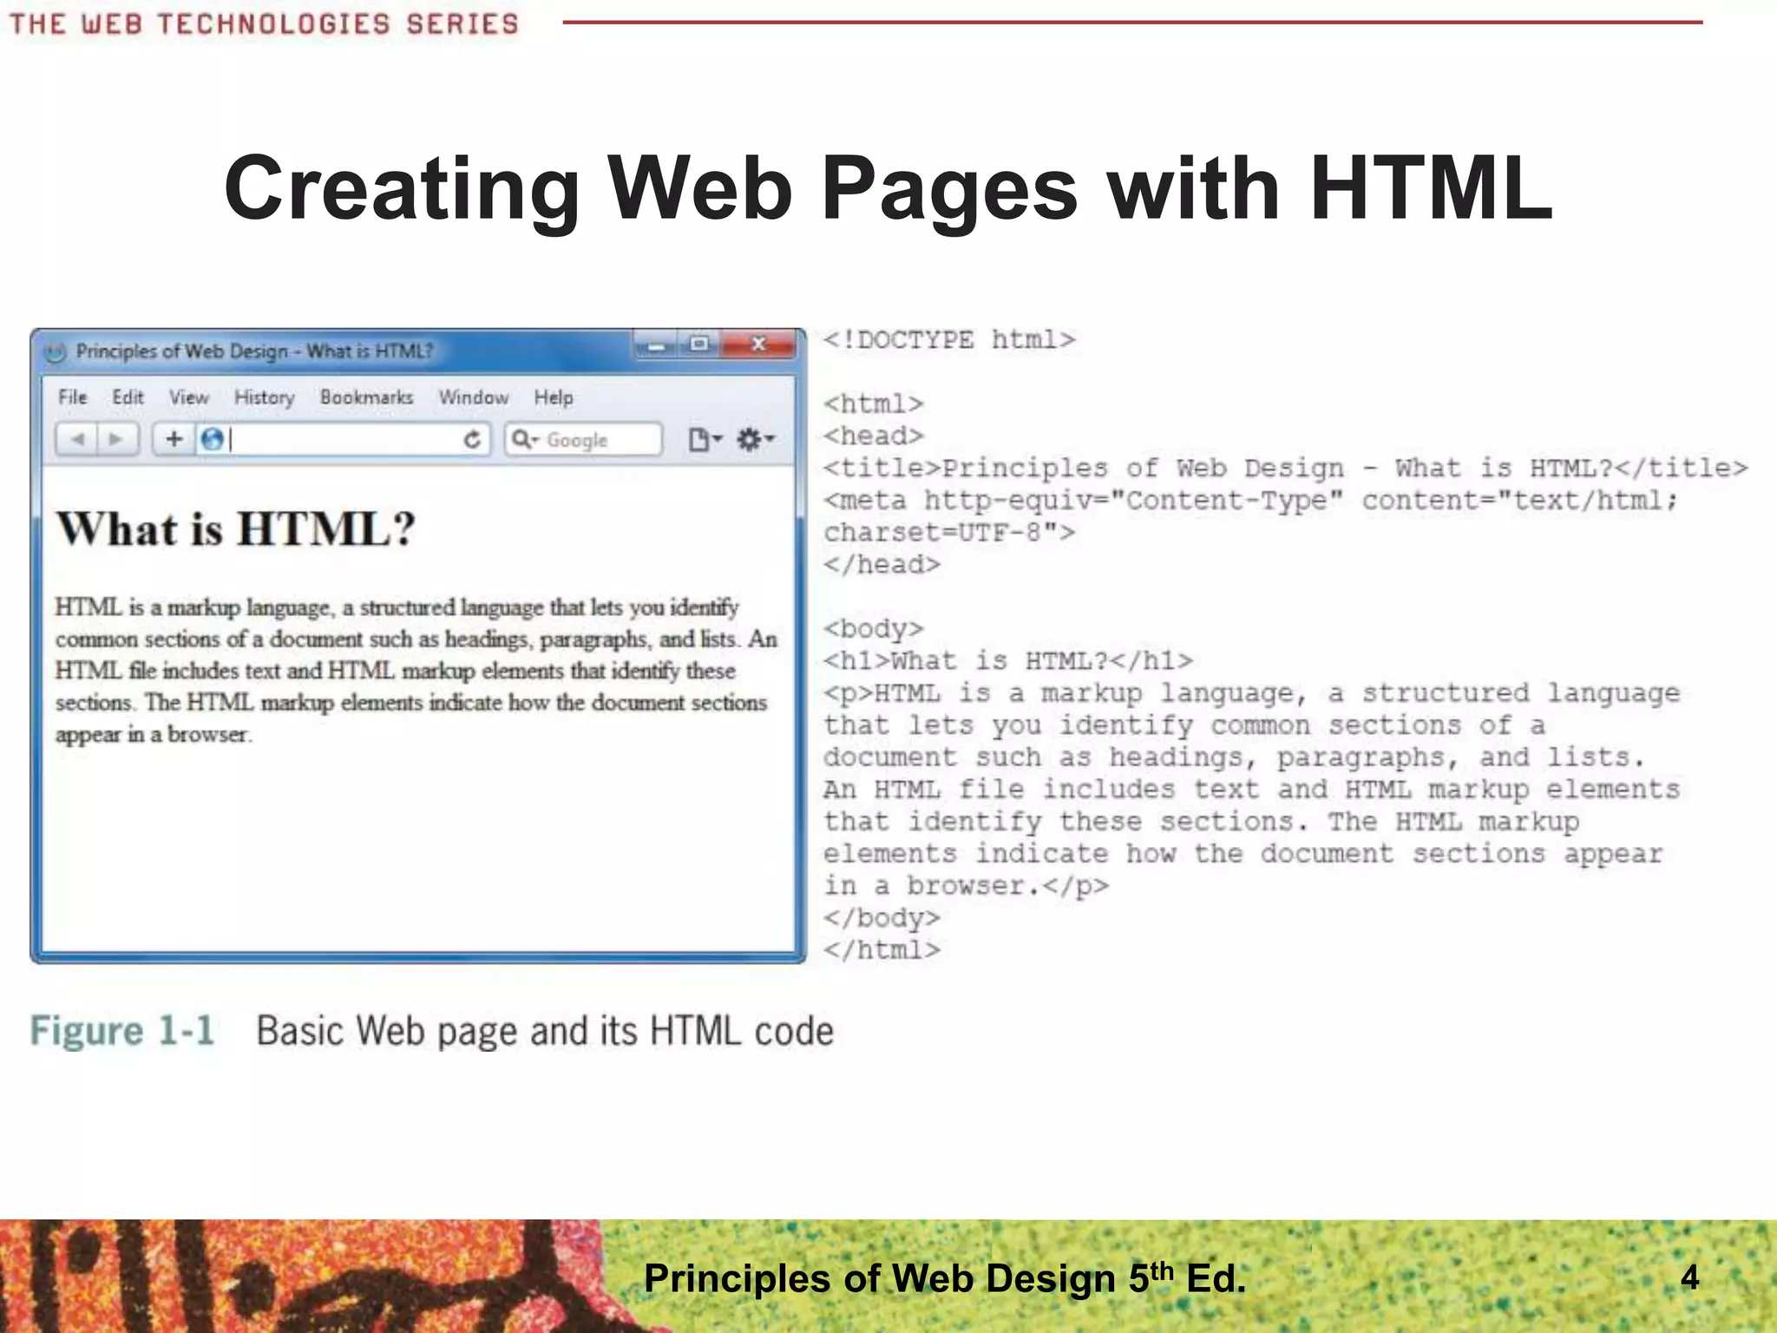Click the "Figure 1-1" caption label
This screenshot has width=1777, height=1333.
[x=122, y=1031]
